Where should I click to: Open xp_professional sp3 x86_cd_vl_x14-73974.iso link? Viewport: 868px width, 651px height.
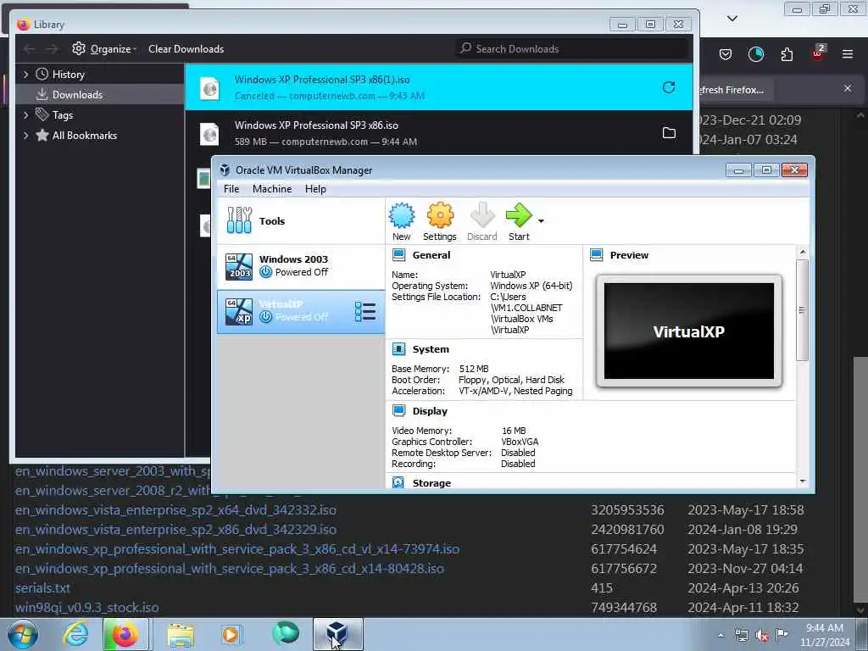click(237, 549)
